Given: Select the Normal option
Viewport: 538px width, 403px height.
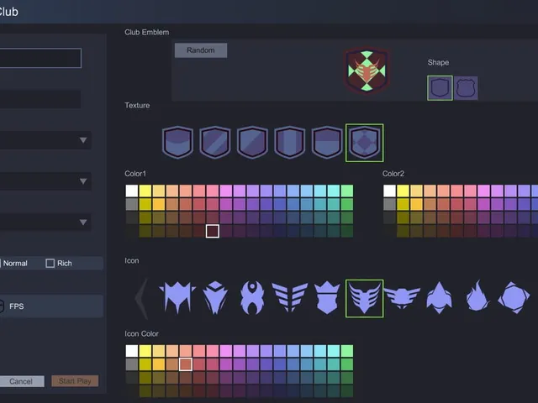Looking at the screenshot, I should [15, 263].
